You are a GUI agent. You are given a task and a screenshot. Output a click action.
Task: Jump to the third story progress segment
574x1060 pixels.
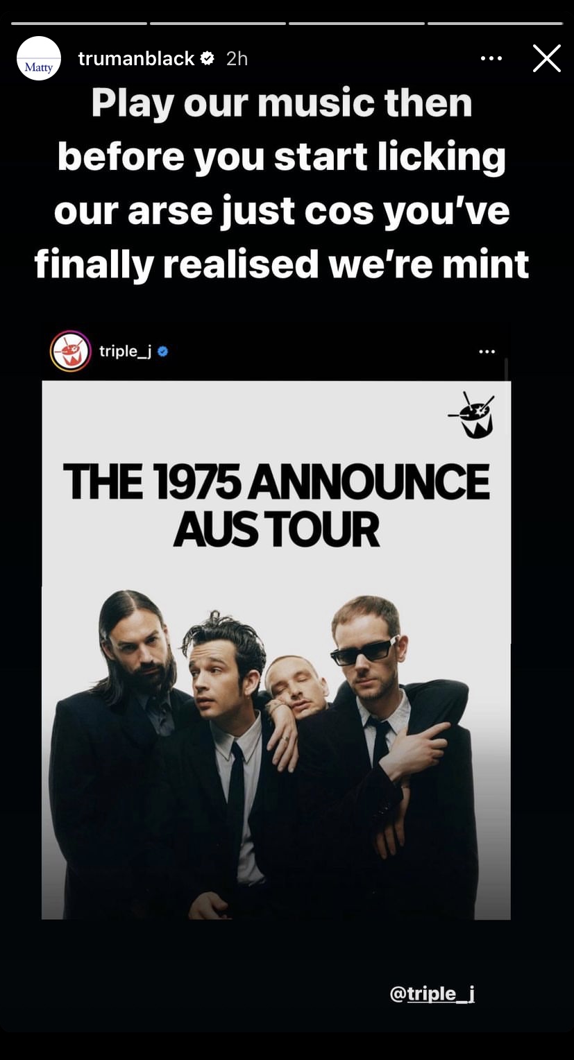[x=356, y=23]
